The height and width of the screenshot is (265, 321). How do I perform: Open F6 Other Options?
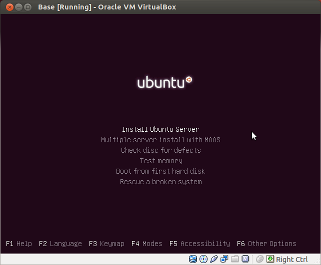pos(266,244)
